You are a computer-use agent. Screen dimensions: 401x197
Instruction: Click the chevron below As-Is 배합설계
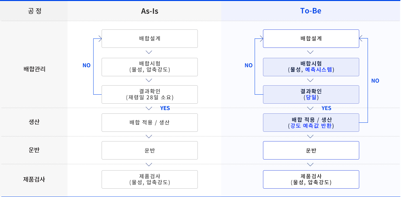(x=149, y=52)
